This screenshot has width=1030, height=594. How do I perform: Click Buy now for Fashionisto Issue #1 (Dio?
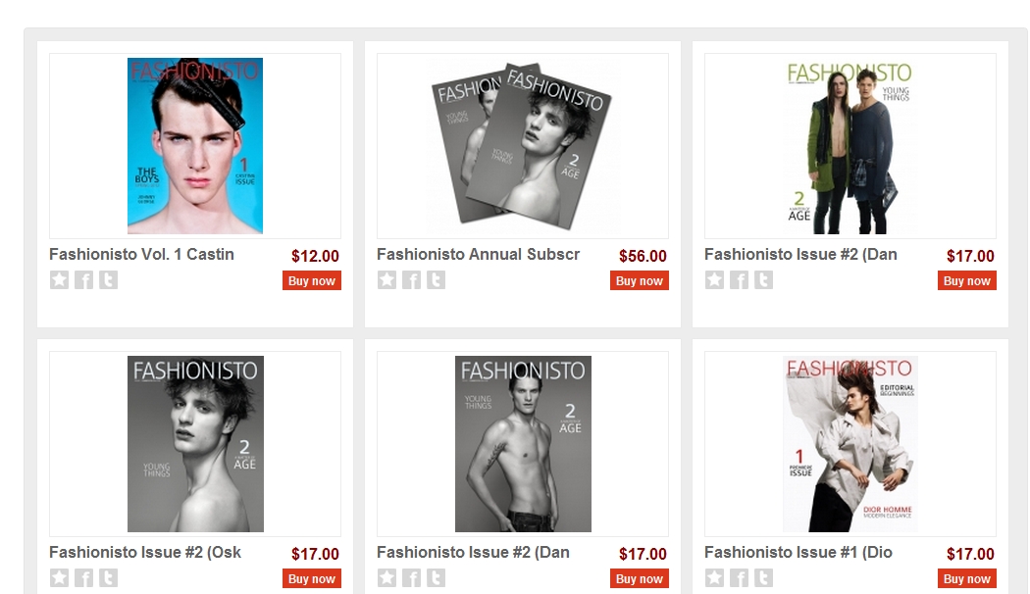pyautogui.click(x=967, y=579)
